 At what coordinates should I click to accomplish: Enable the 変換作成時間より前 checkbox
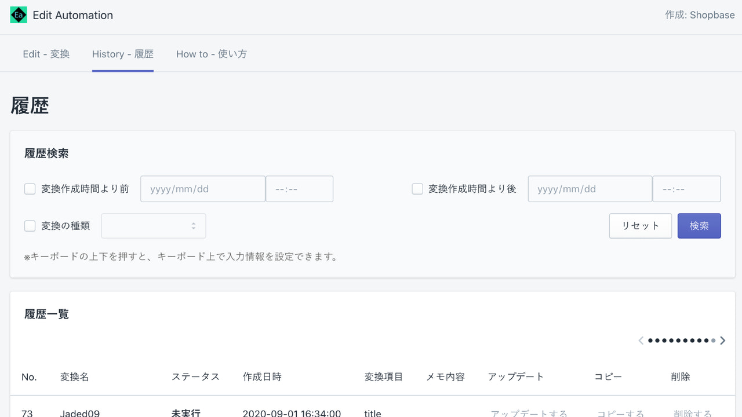(x=30, y=189)
